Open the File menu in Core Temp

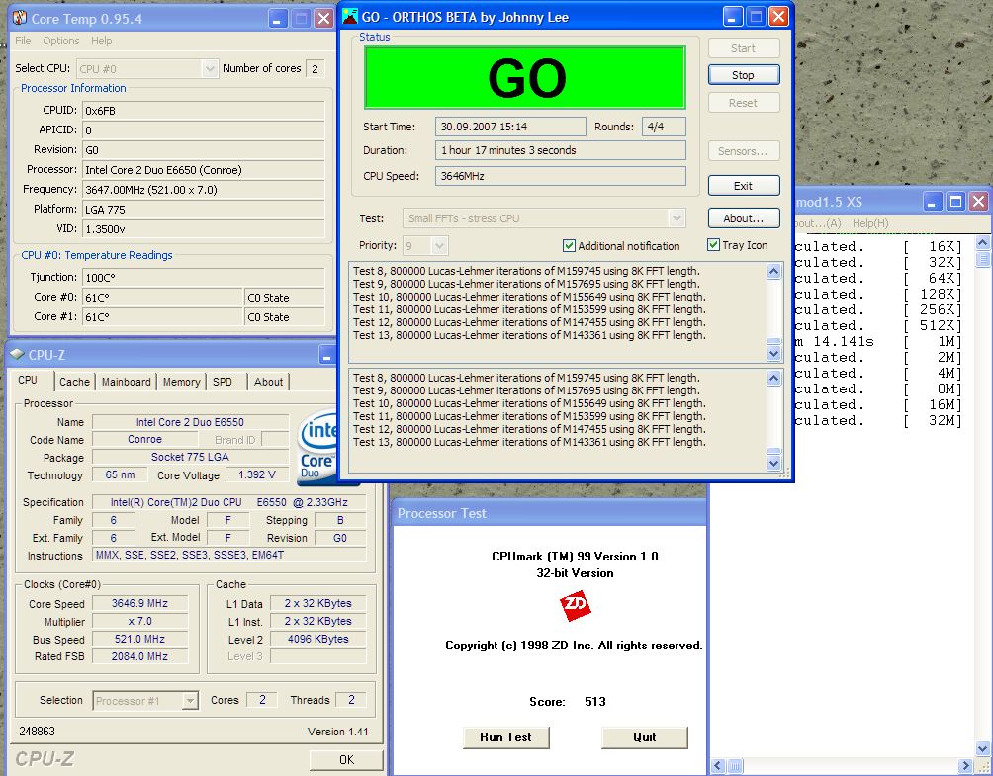click(x=23, y=41)
